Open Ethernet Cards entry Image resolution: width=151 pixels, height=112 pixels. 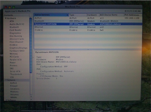coord(17,39)
